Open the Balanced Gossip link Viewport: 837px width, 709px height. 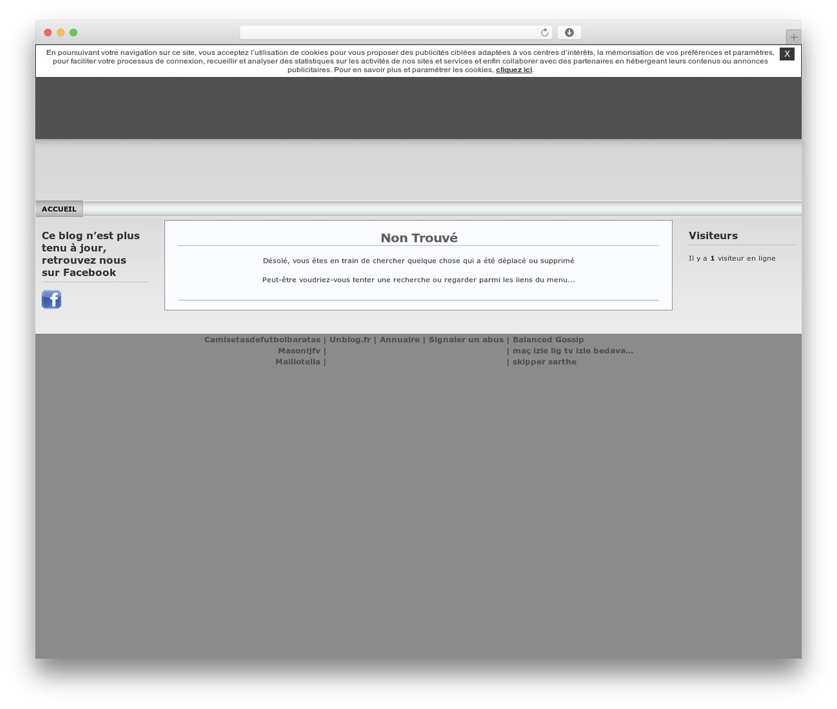coord(548,340)
